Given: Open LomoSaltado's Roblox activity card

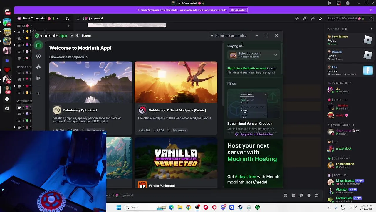Looking at the screenshot, I should [350, 40].
